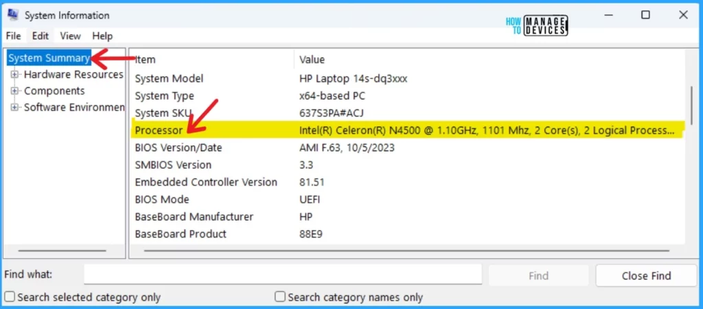Select the System Type row

[x=407, y=96]
